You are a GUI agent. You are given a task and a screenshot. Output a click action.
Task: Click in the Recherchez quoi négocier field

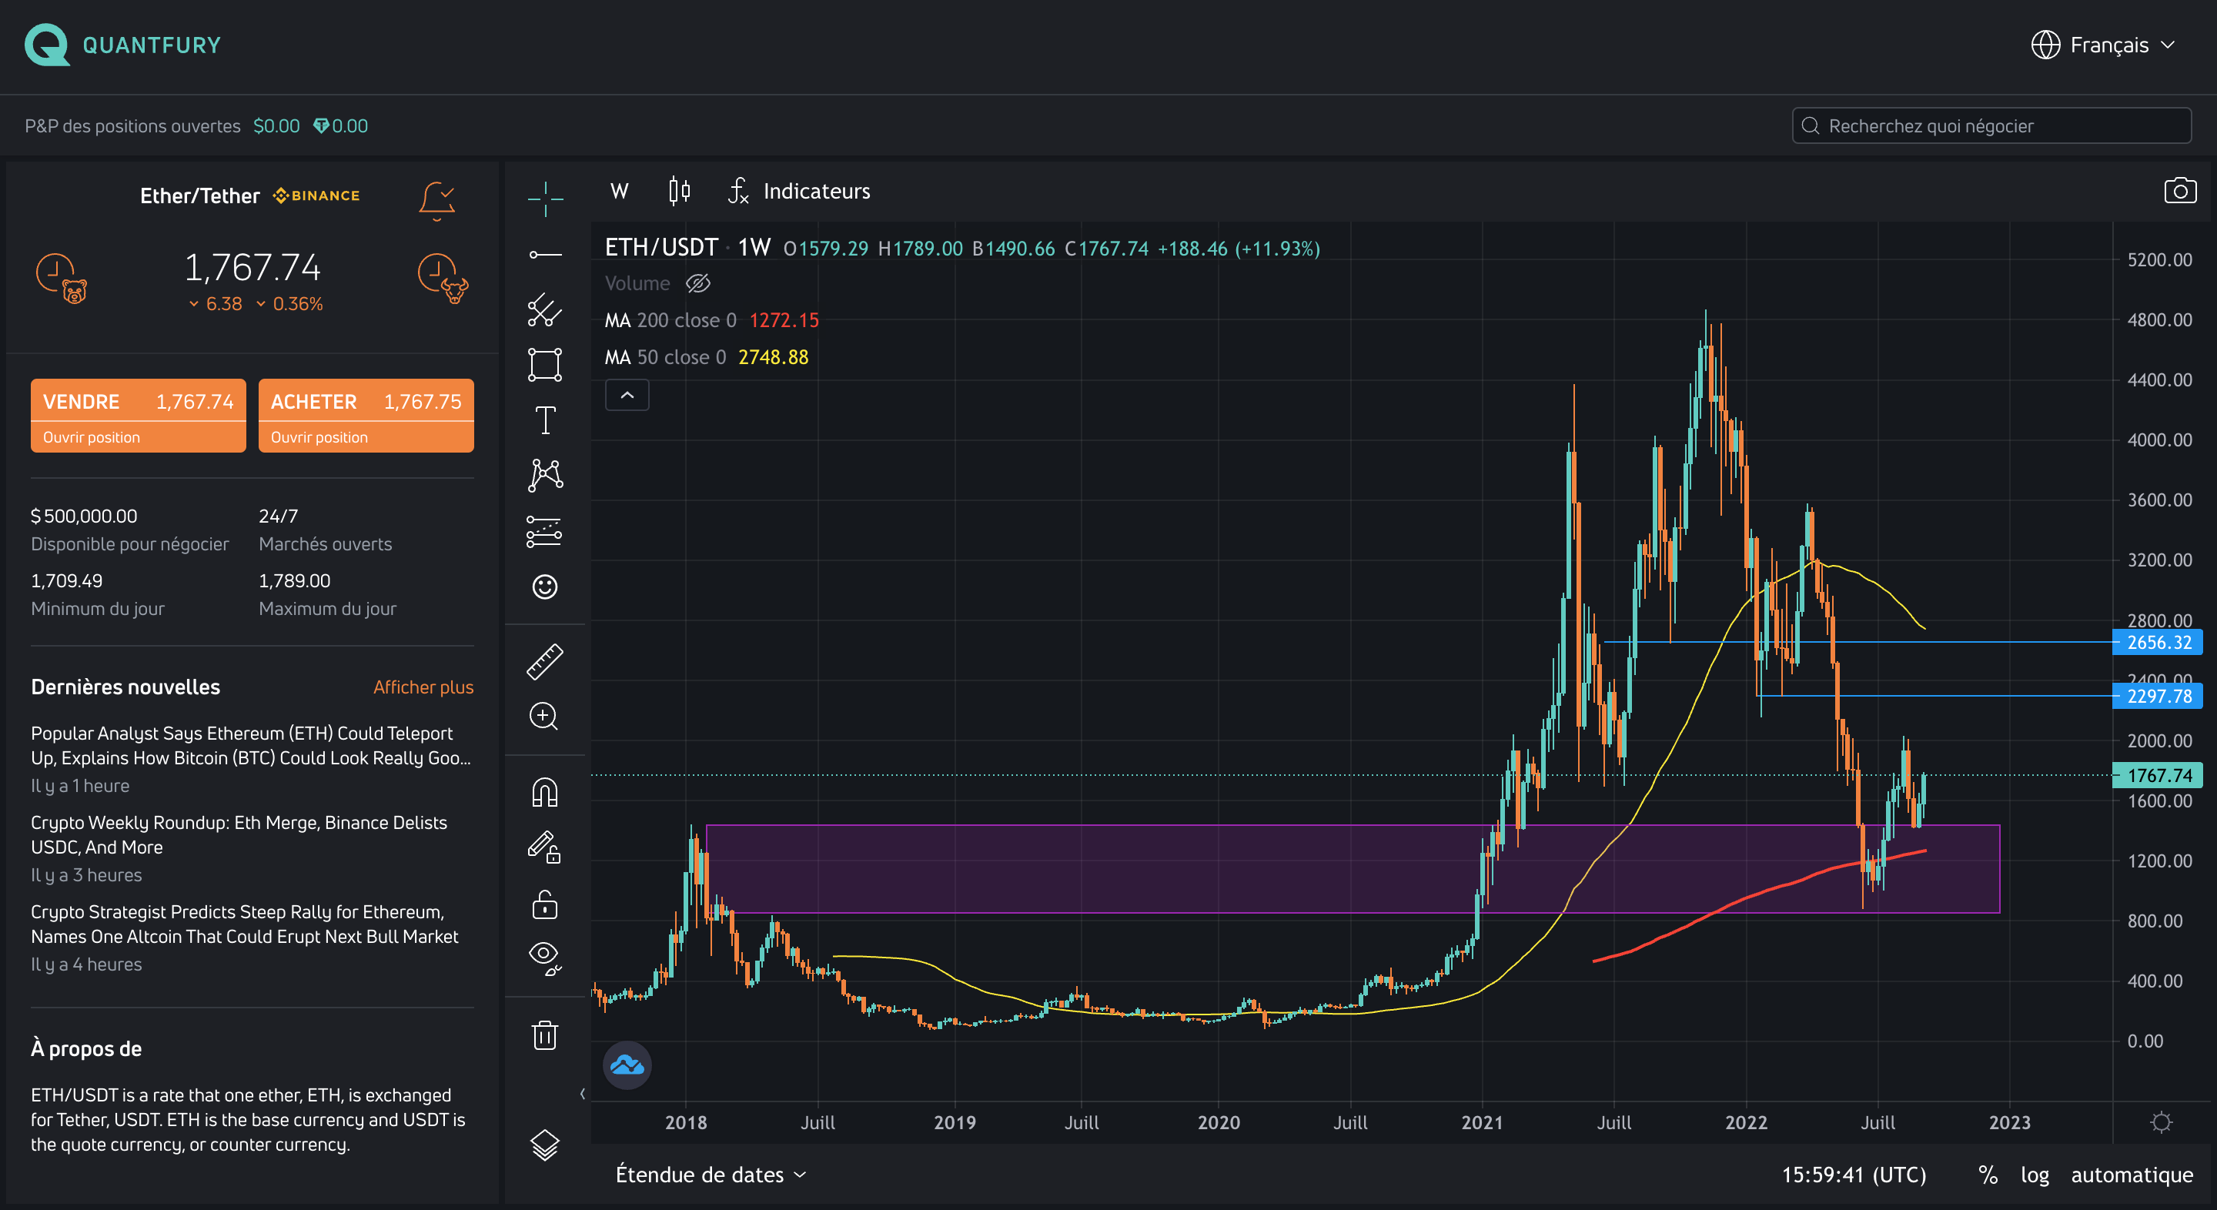(x=1991, y=125)
